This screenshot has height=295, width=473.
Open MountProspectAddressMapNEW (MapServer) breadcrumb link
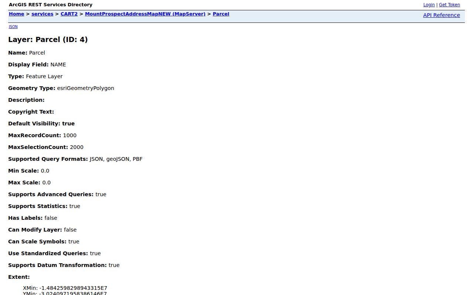pyautogui.click(x=145, y=14)
